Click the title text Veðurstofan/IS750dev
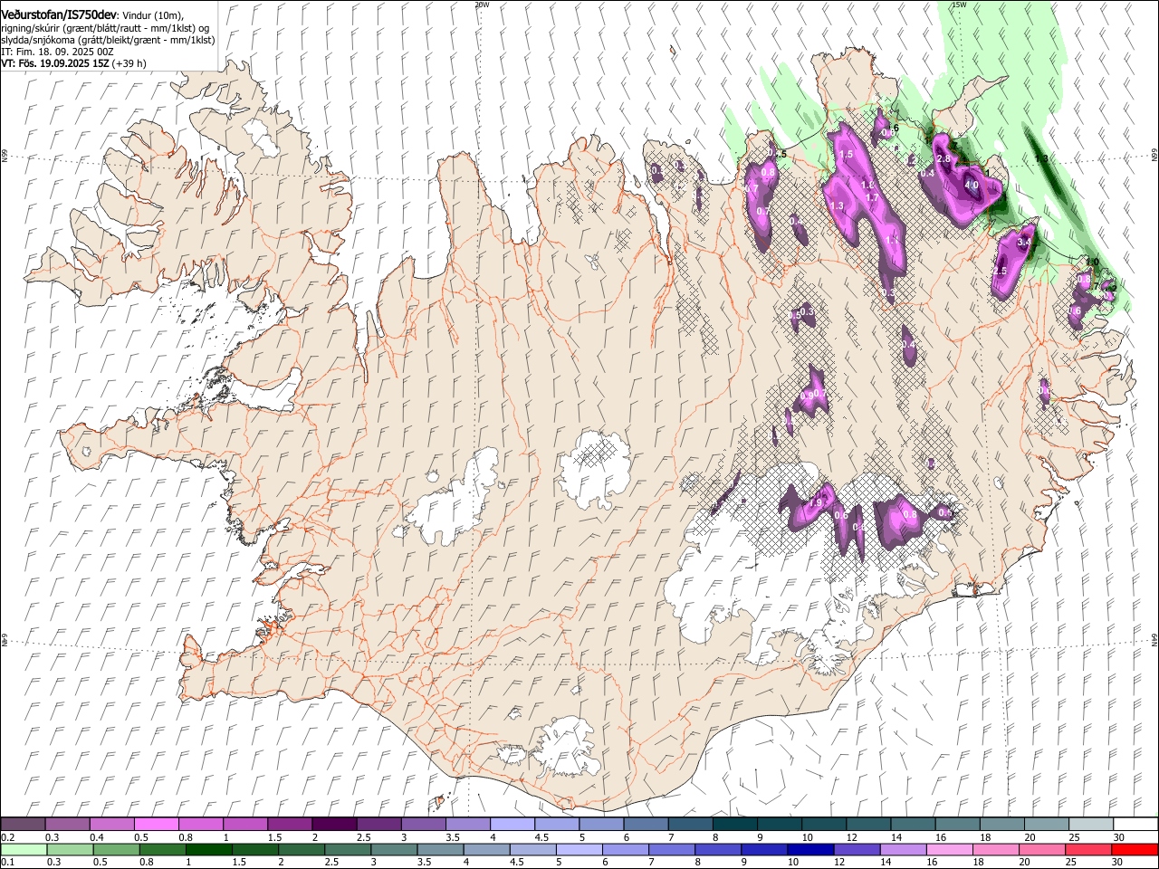Image resolution: width=1159 pixels, height=869 pixels. coord(59,15)
